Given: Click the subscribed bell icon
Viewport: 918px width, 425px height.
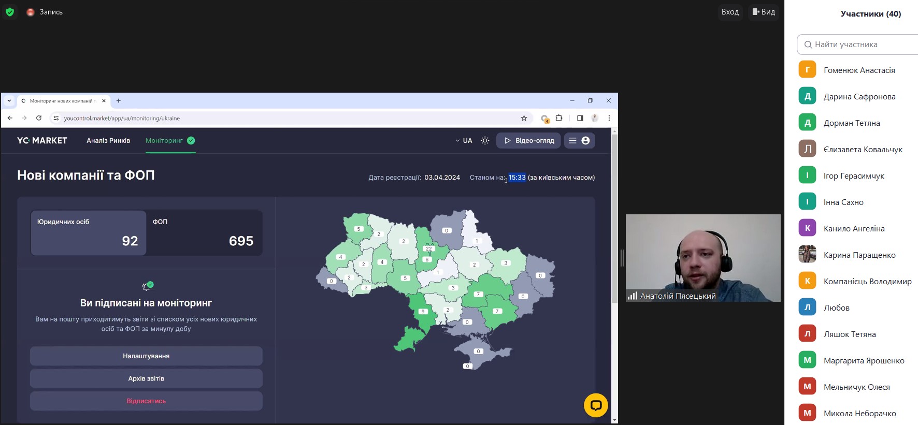Looking at the screenshot, I should (x=148, y=286).
